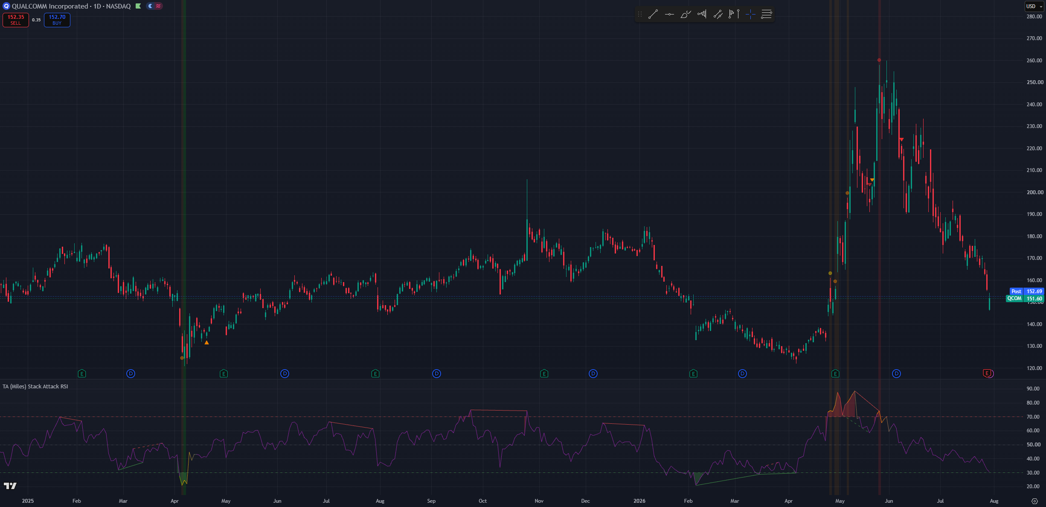Image resolution: width=1046 pixels, height=507 pixels.
Task: Select the horizontal line drawing tool
Action: coord(669,14)
